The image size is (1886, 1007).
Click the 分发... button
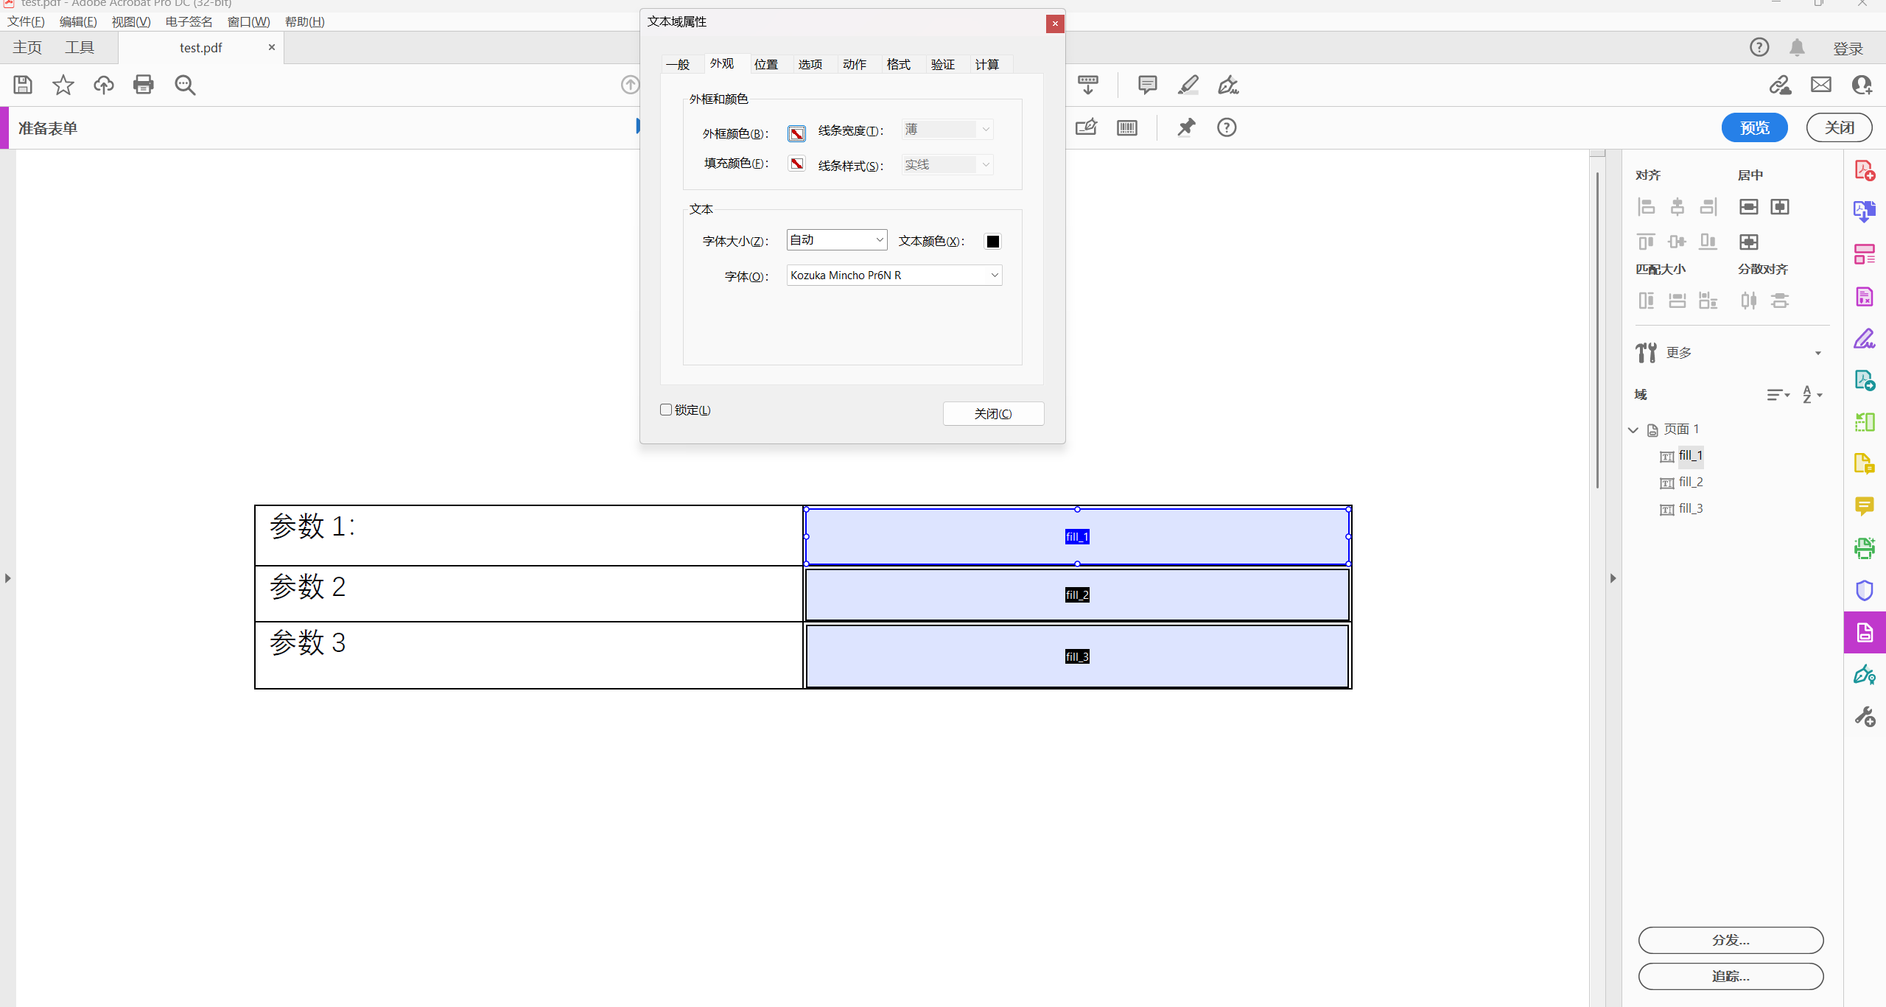[1729, 940]
